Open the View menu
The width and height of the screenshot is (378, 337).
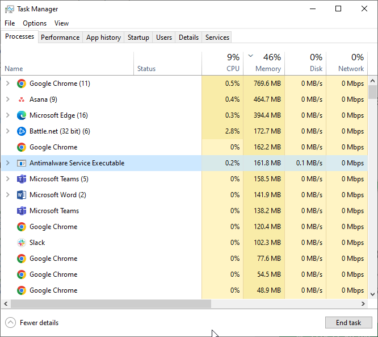coord(61,23)
